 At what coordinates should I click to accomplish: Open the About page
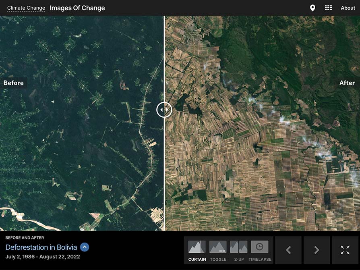(348, 8)
